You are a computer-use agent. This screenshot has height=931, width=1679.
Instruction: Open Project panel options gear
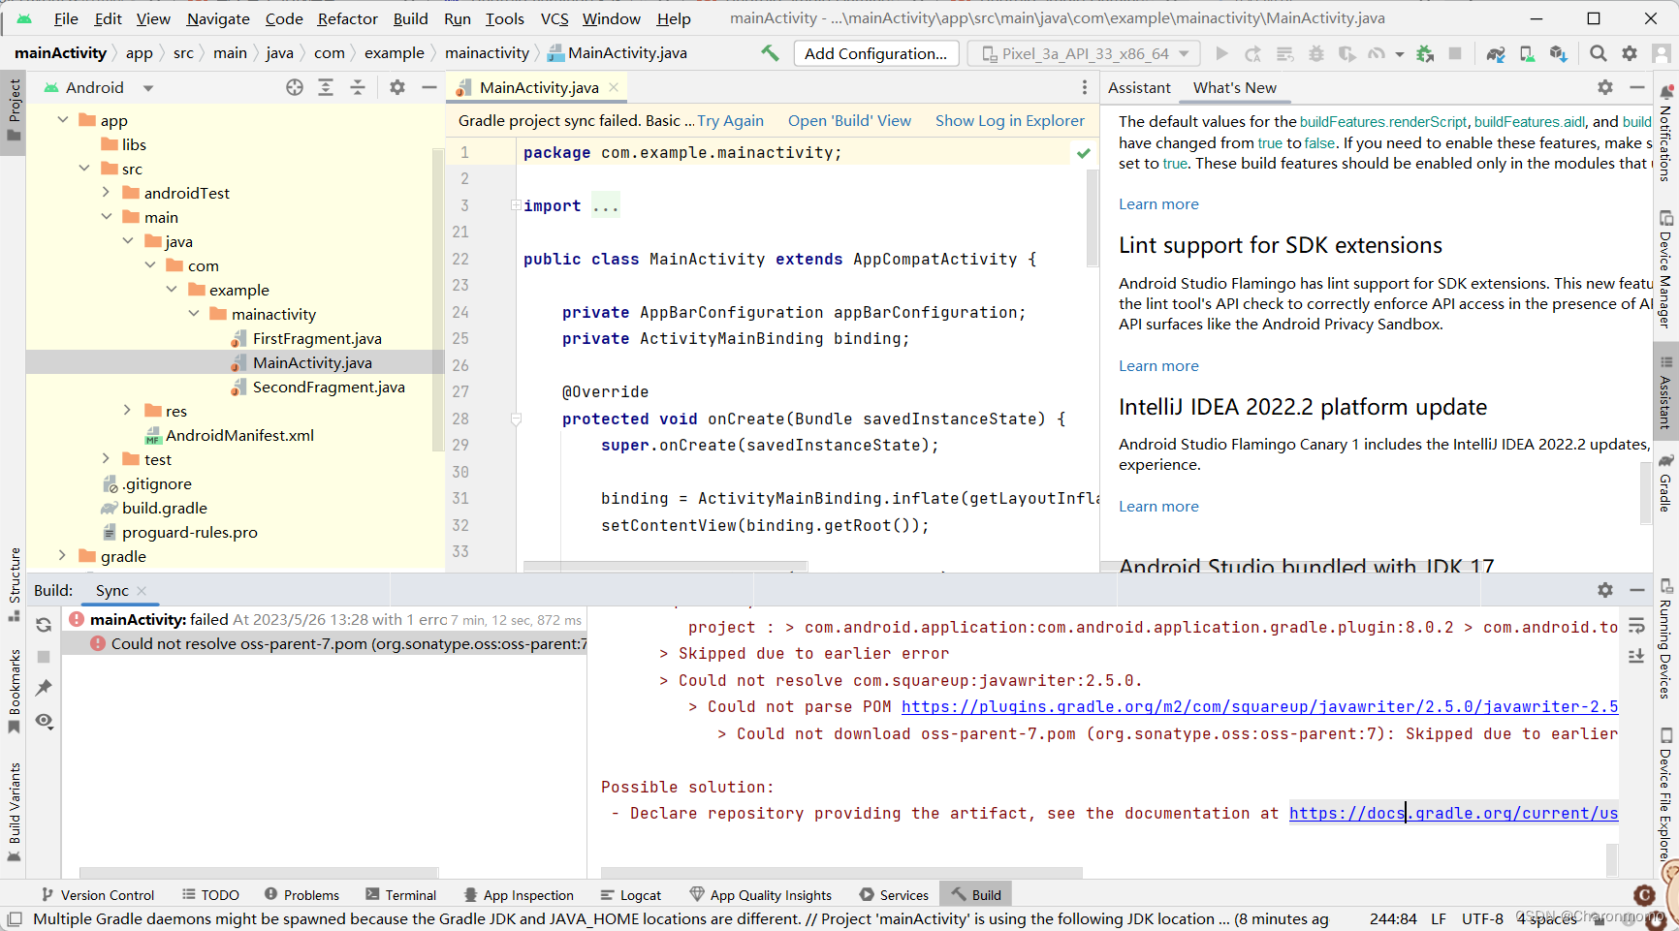tap(397, 87)
